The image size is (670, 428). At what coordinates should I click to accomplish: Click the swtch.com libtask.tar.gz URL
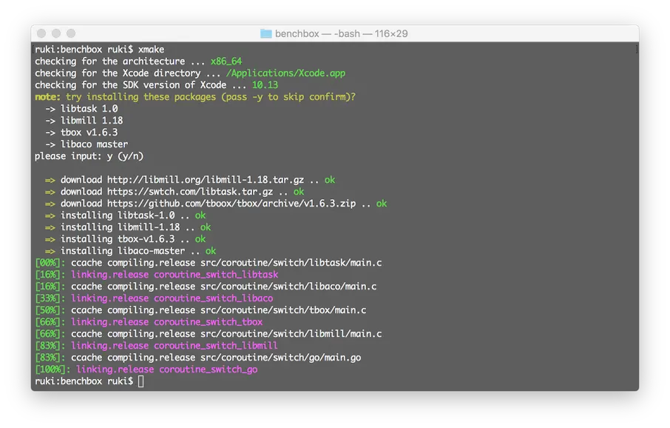[x=190, y=192]
